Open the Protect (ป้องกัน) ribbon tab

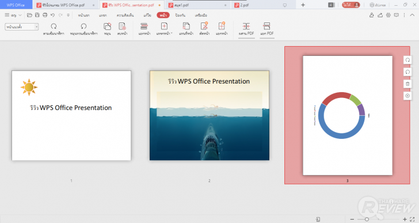coord(180,15)
